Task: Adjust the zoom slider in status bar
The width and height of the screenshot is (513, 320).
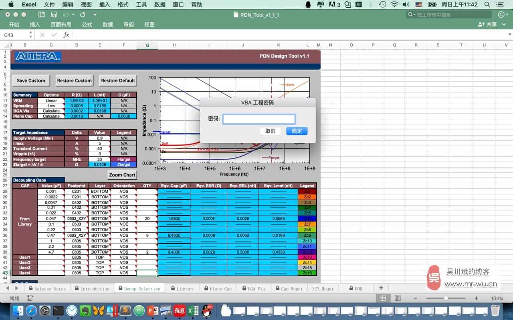Action: (446, 298)
